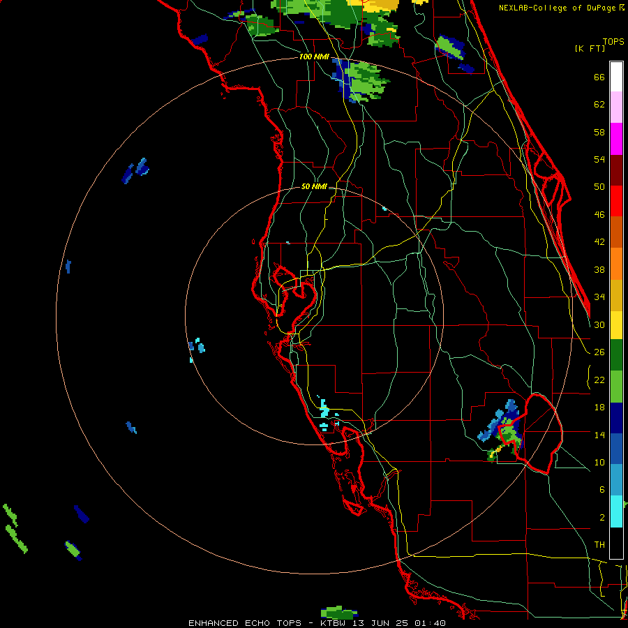Click the "01:40" timestamp
Screen dimensions: 628x628
pyautogui.click(x=430, y=623)
